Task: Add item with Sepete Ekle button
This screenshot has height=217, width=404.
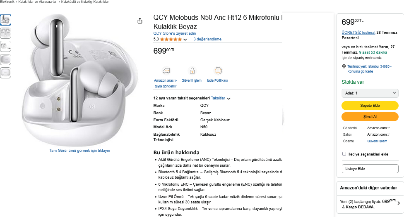Action: (370, 106)
